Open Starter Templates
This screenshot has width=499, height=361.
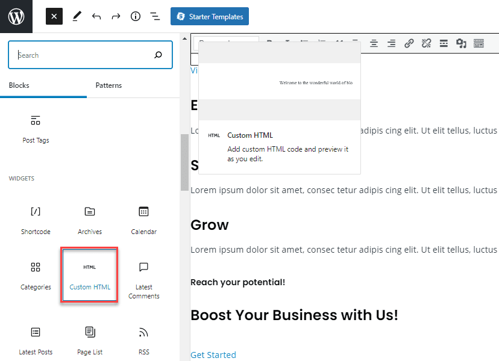click(209, 16)
